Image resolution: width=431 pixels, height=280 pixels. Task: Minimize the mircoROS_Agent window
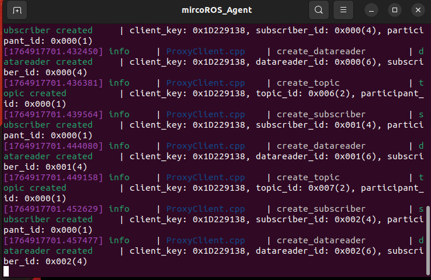[371, 10]
